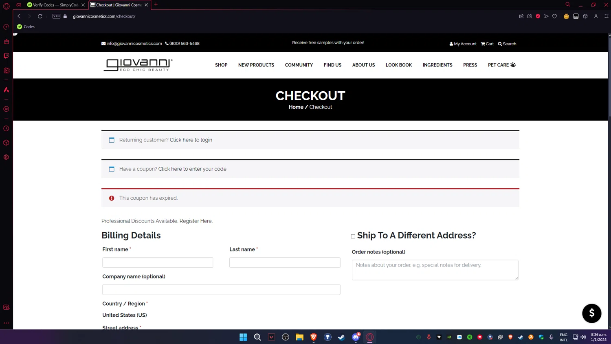
Task: Open browser Easy Setup sliders icon
Action: [607, 16]
